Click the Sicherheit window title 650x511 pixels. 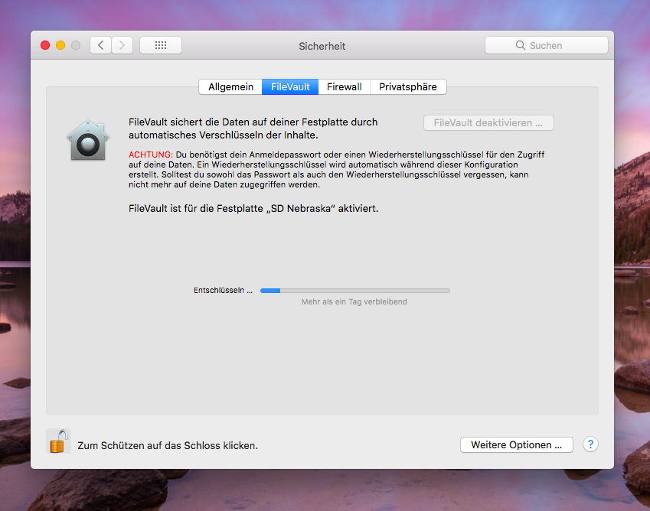pyautogui.click(x=322, y=46)
